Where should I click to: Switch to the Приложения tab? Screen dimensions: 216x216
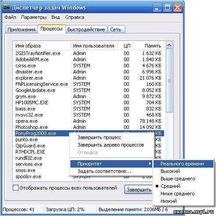[x=22, y=29]
